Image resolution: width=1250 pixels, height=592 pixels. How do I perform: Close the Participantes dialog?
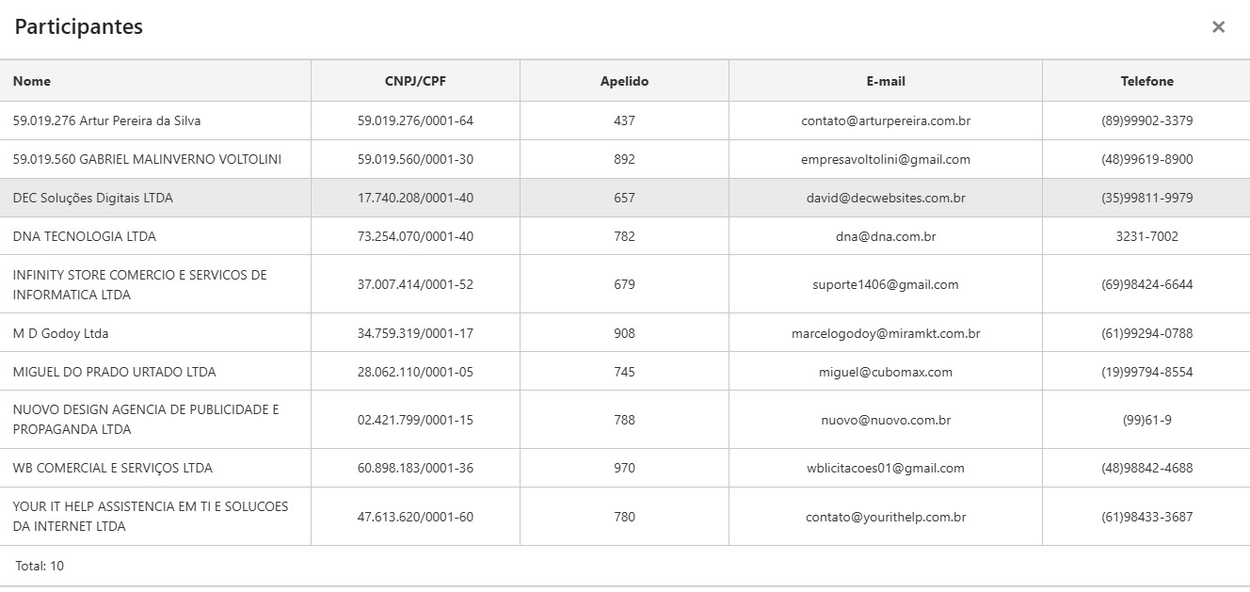coord(1218,27)
